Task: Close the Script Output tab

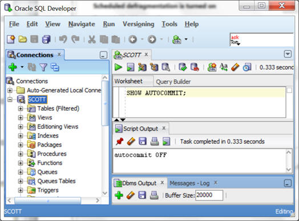Action: [x=164, y=128]
